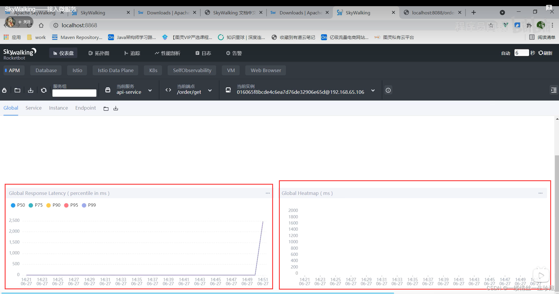This screenshot has width=559, height=294.
Task: Click the video play button overlay
Action: point(541,275)
